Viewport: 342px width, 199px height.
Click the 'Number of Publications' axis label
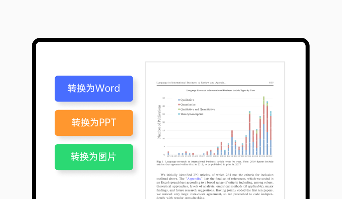click(x=159, y=122)
